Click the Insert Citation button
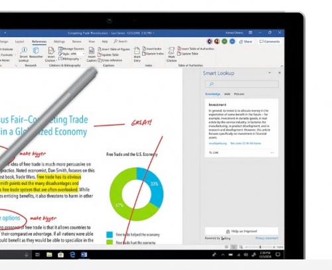Viewport: 332px width, 270px height. click(x=50, y=54)
